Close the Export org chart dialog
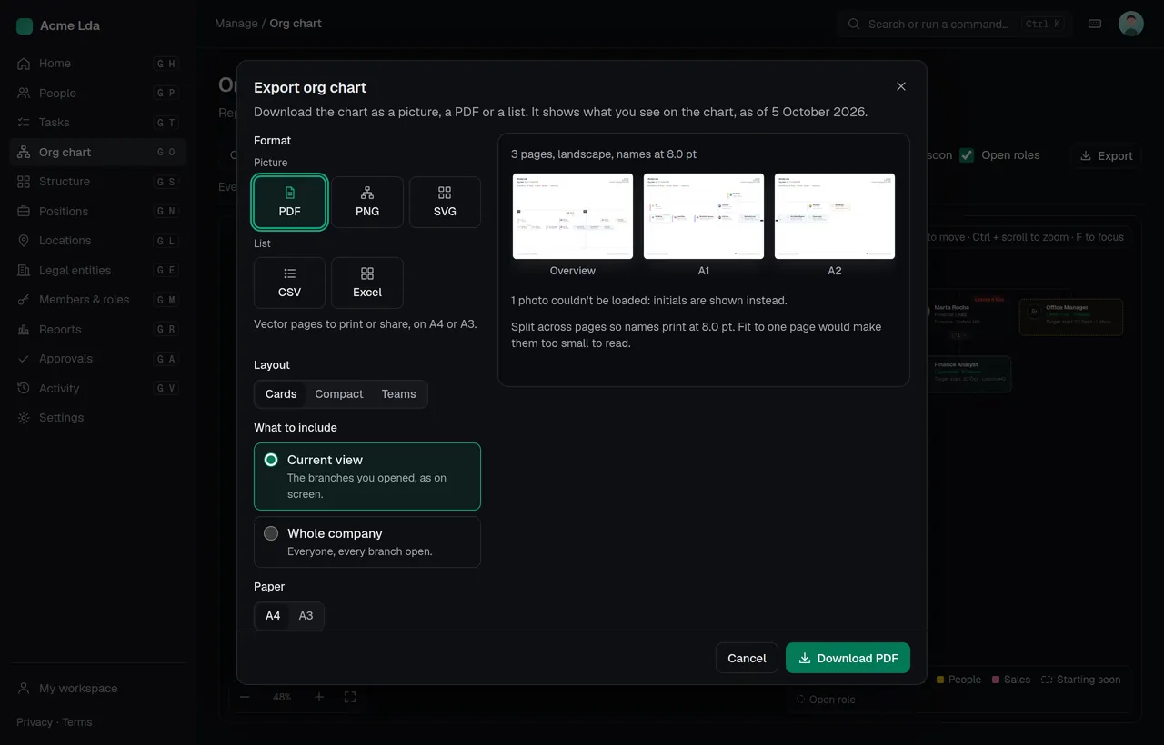This screenshot has width=1164, height=745. (901, 86)
